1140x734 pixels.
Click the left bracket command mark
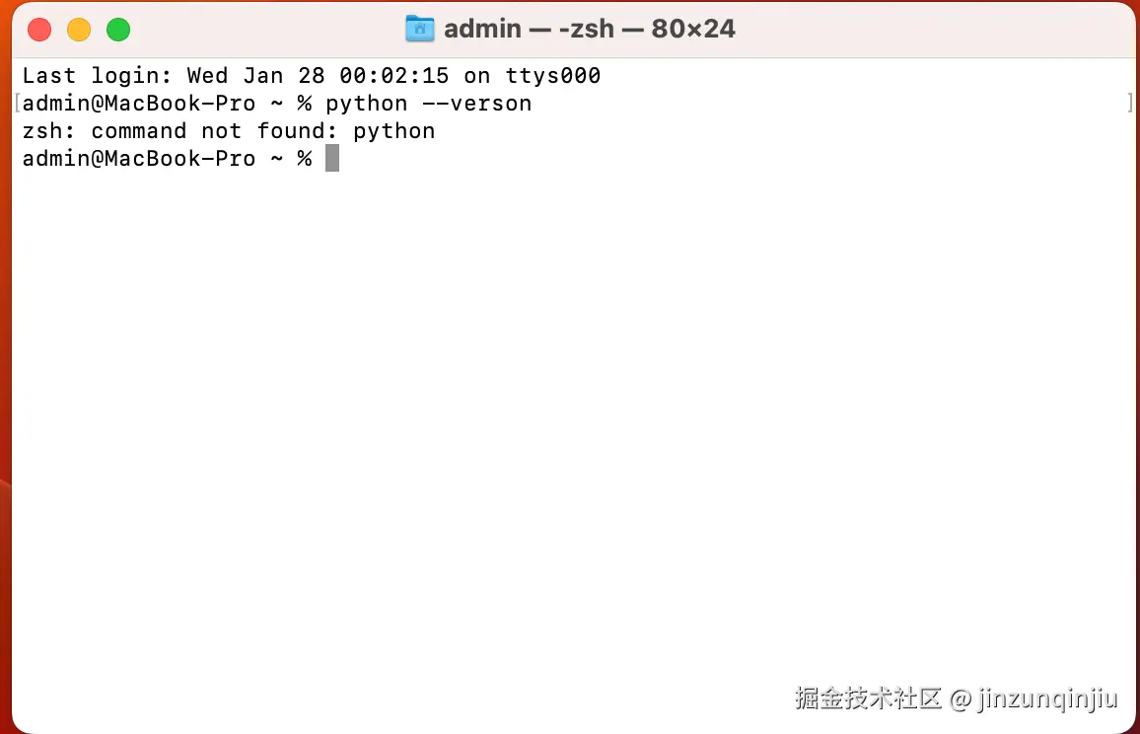click(17, 104)
